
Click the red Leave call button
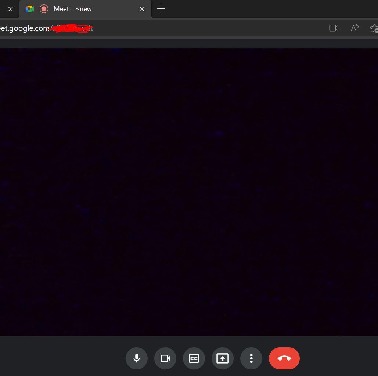[x=284, y=358]
